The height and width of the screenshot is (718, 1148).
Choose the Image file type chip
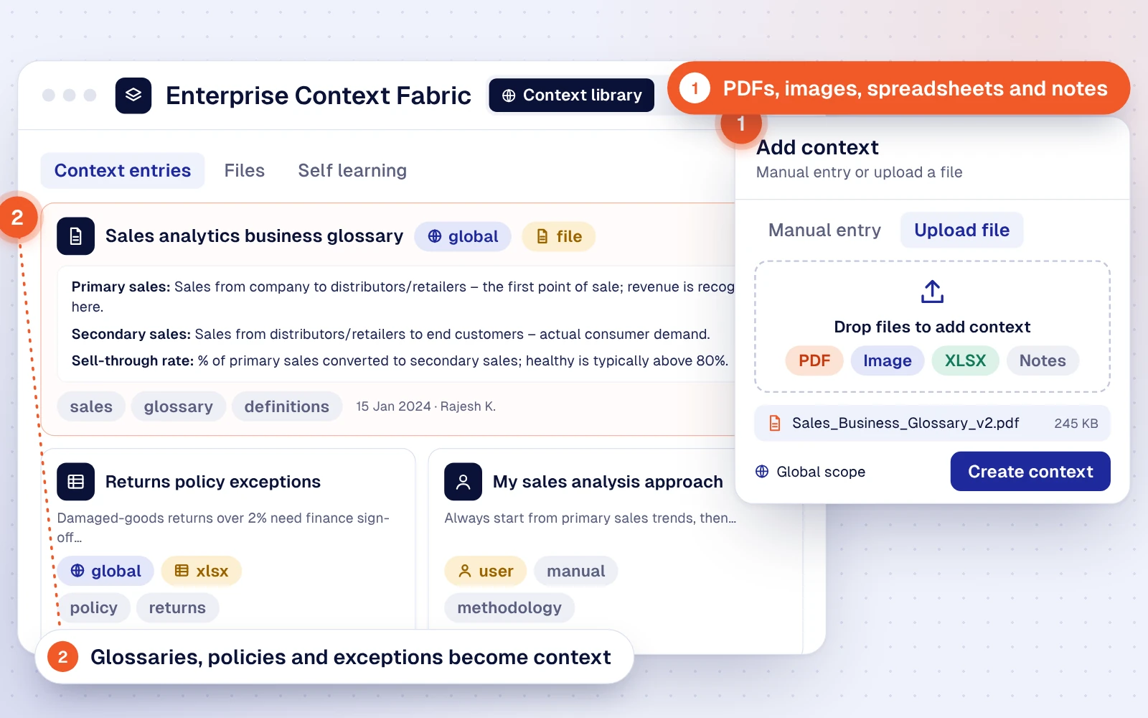click(x=888, y=361)
